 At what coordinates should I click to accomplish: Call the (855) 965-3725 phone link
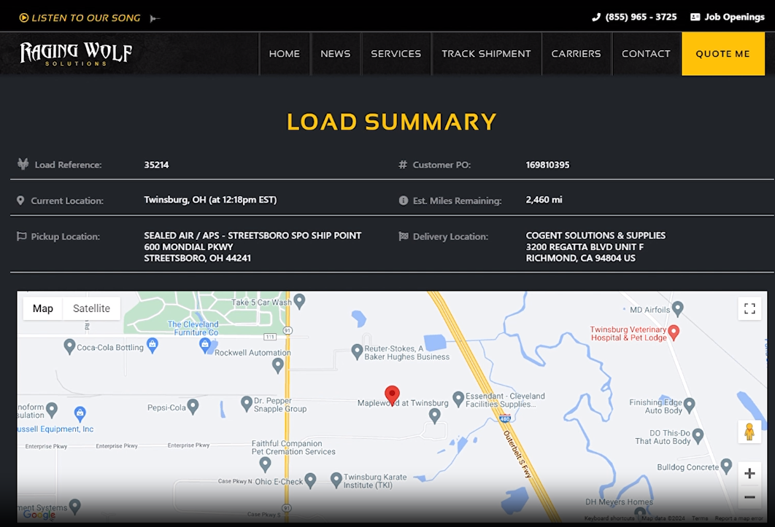(641, 16)
